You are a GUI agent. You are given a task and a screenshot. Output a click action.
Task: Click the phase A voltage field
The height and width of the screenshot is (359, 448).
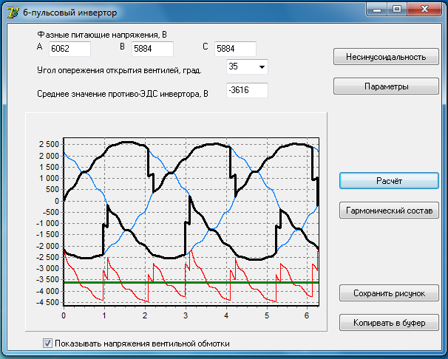click(x=69, y=49)
